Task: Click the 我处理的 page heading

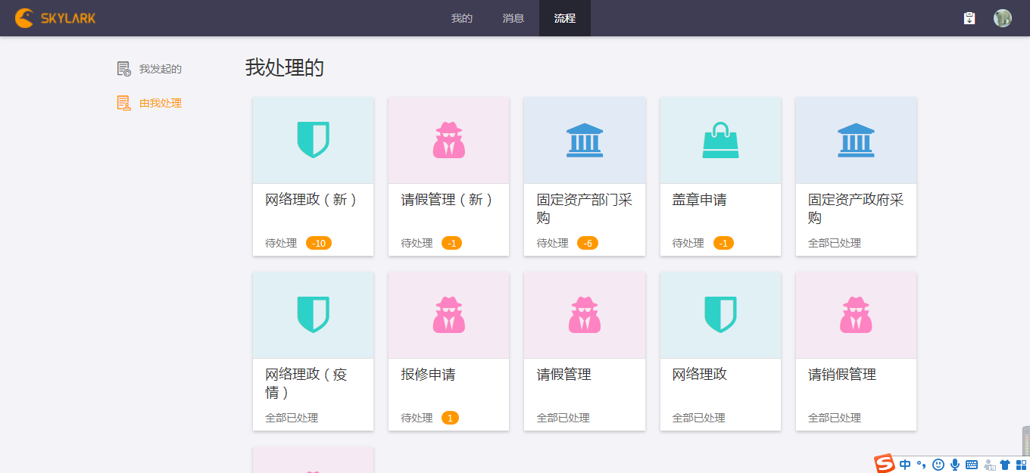Action: (285, 67)
